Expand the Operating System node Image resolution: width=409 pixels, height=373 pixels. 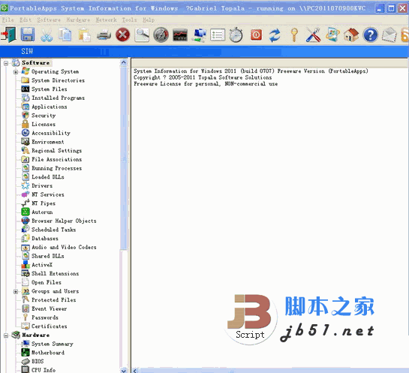tap(16, 72)
